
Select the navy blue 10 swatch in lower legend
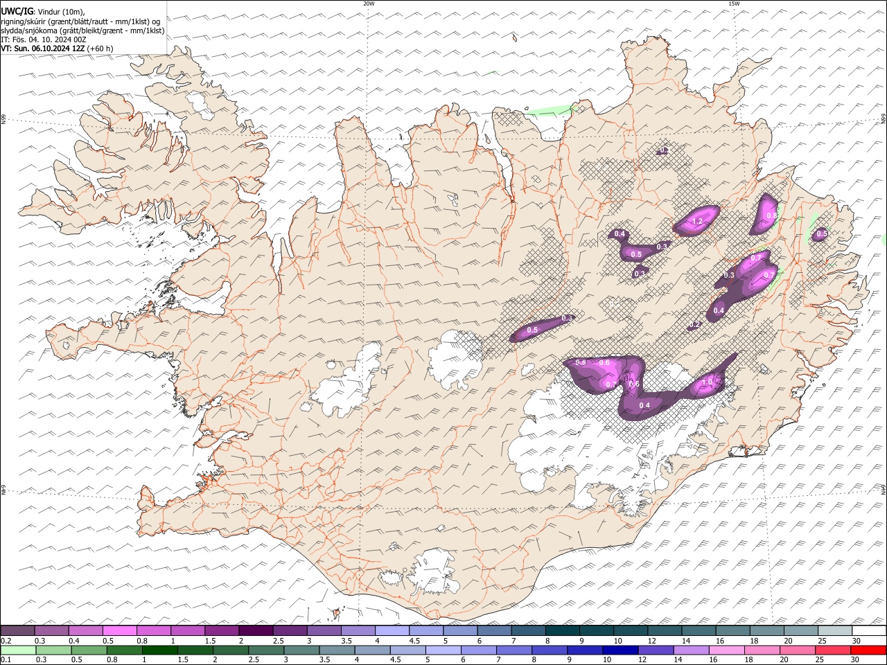pyautogui.click(x=620, y=650)
